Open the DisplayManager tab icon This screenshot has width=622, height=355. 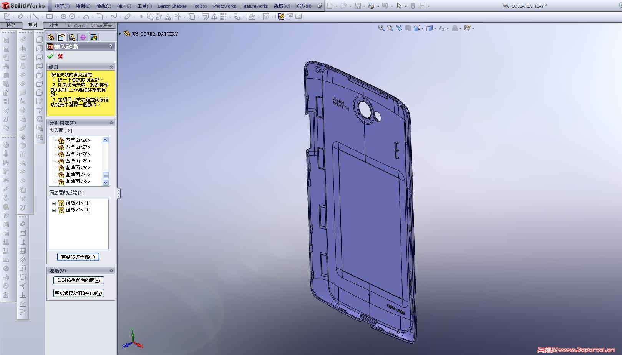[94, 37]
